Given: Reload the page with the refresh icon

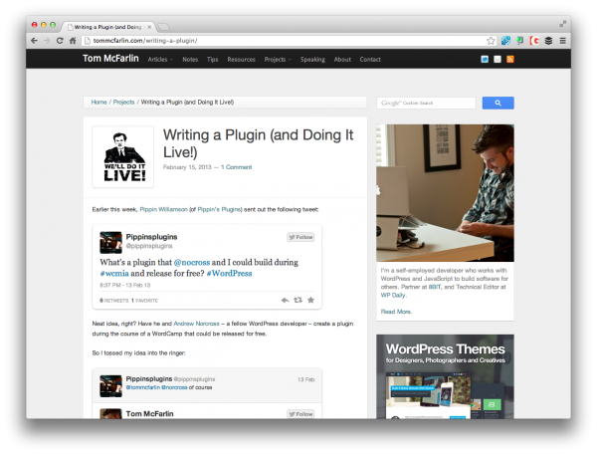Looking at the screenshot, I should point(60,41).
